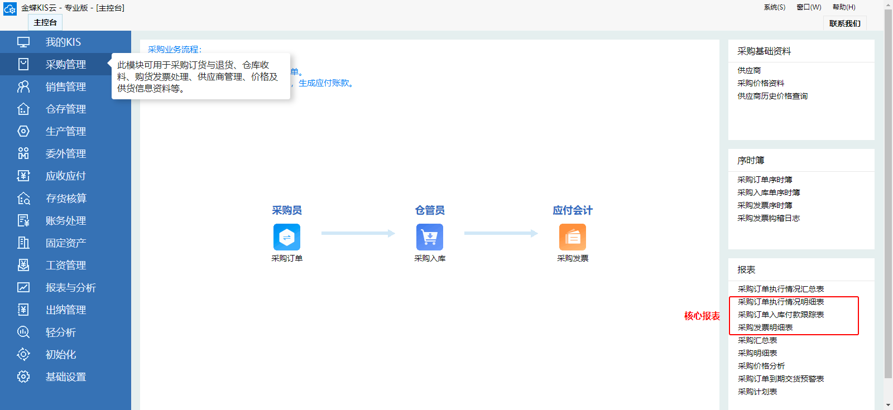Open 采购明细表 report
Screen dimensions: 893x410
point(757,353)
